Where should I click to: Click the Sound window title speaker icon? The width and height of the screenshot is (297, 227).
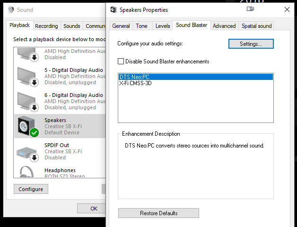click(x=11, y=9)
